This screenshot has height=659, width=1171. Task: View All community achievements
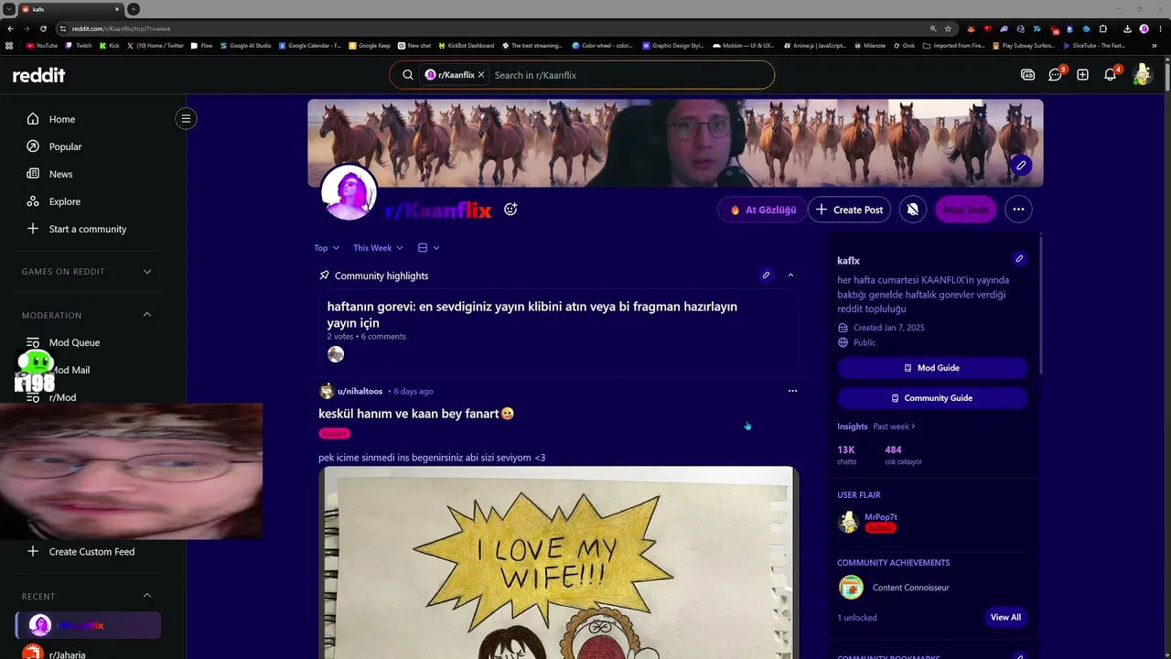[1005, 618]
